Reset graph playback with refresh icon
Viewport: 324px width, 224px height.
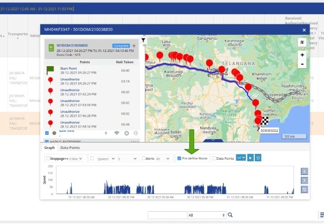[x=258, y=158]
